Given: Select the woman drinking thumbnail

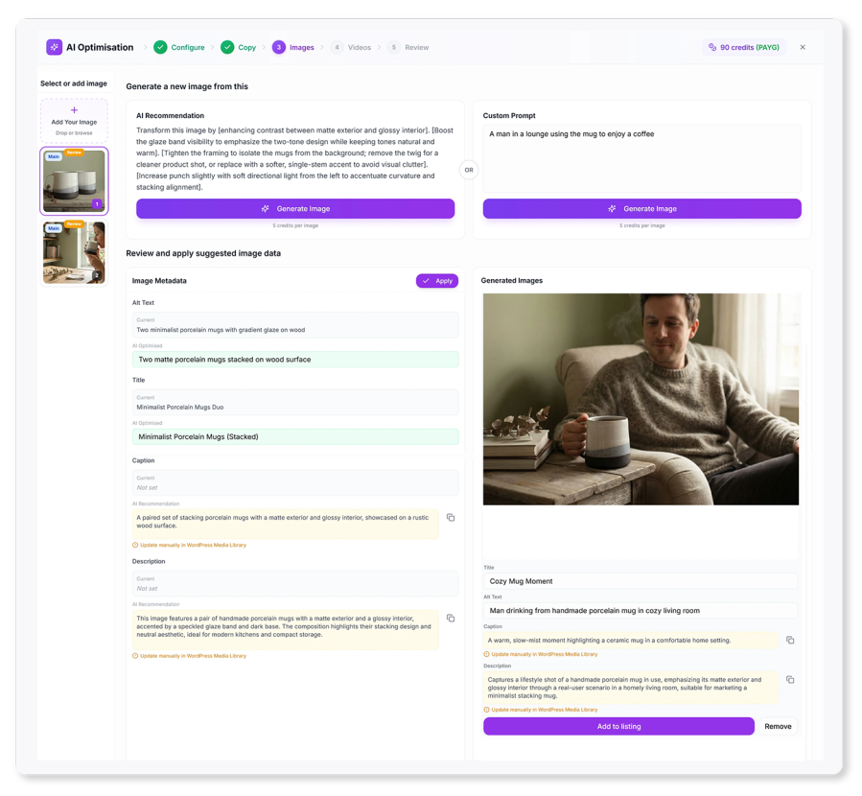Looking at the screenshot, I should (x=74, y=253).
